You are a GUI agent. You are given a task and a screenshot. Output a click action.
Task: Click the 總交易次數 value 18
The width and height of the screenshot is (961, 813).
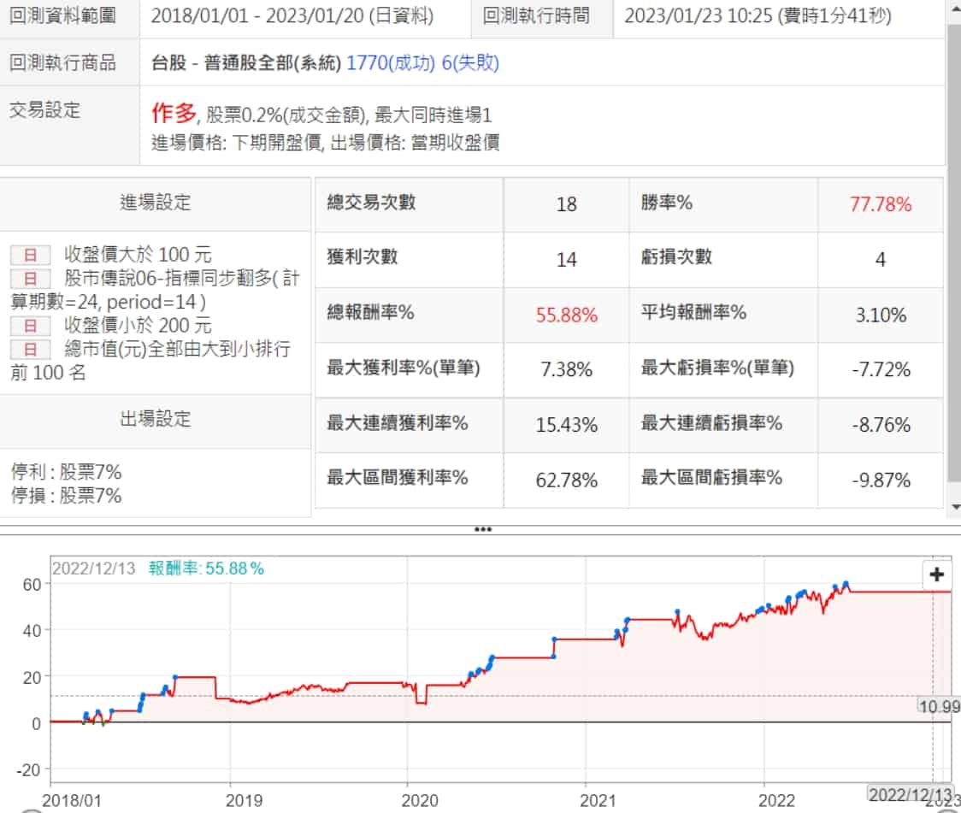tap(566, 204)
